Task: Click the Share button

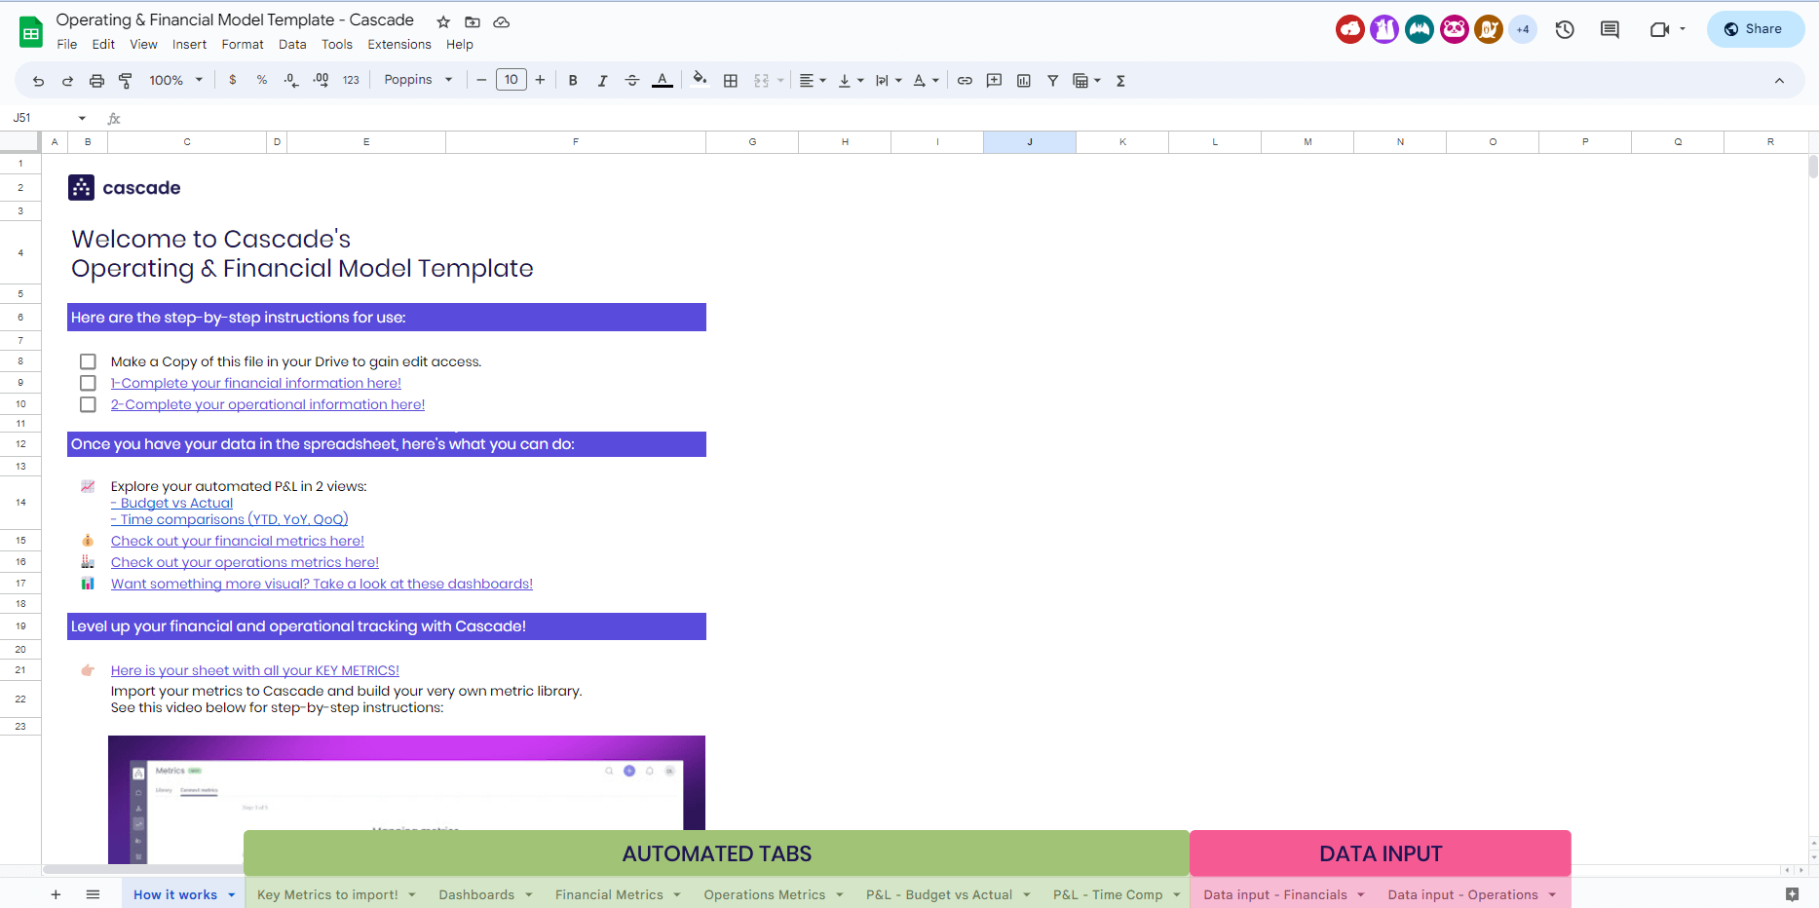Action: [1755, 28]
